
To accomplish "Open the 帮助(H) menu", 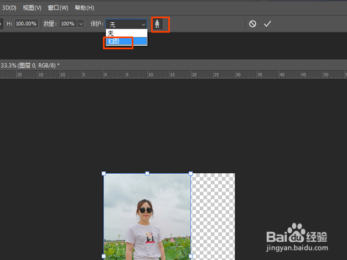I will (x=85, y=8).
